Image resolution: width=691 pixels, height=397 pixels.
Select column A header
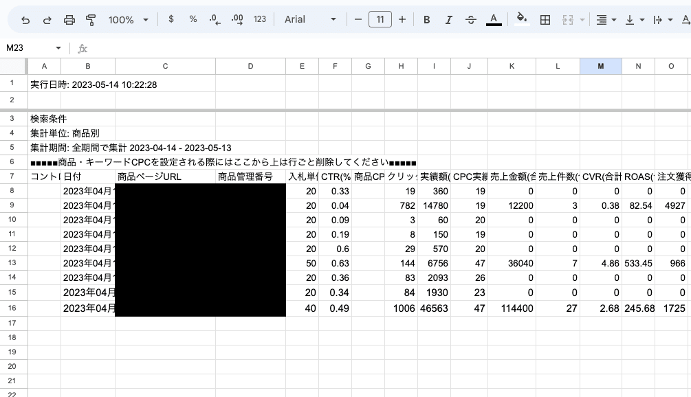pos(44,66)
